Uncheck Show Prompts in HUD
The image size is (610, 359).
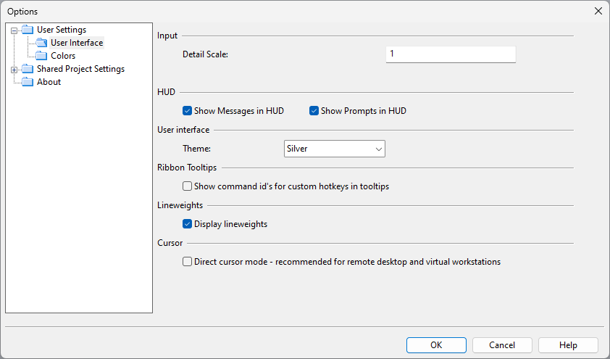[x=314, y=111]
